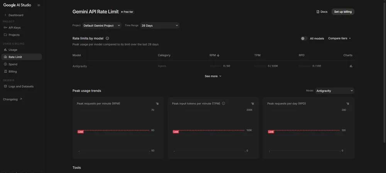Image resolution: width=386 pixels, height=173 pixels.
Task: Open the Project dropdown showing Default Gemini Project
Action: 102,25
